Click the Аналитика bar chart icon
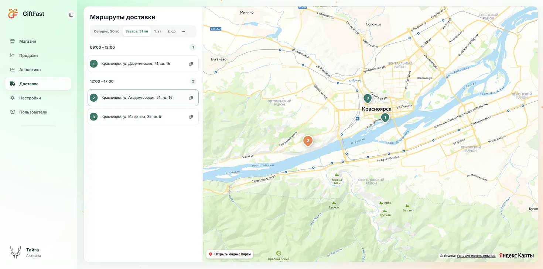 [x=13, y=70]
